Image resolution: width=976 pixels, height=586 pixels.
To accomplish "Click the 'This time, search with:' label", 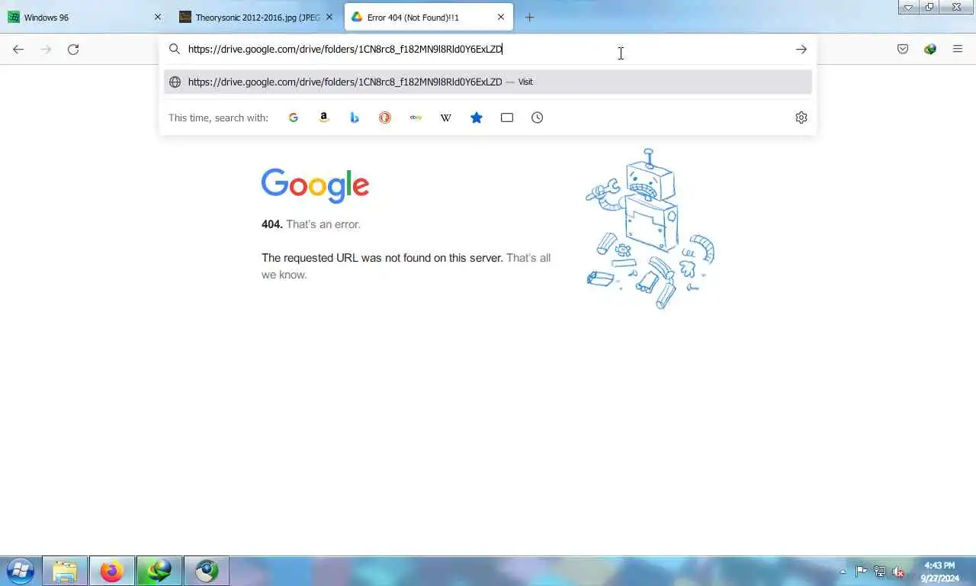I will [x=218, y=118].
